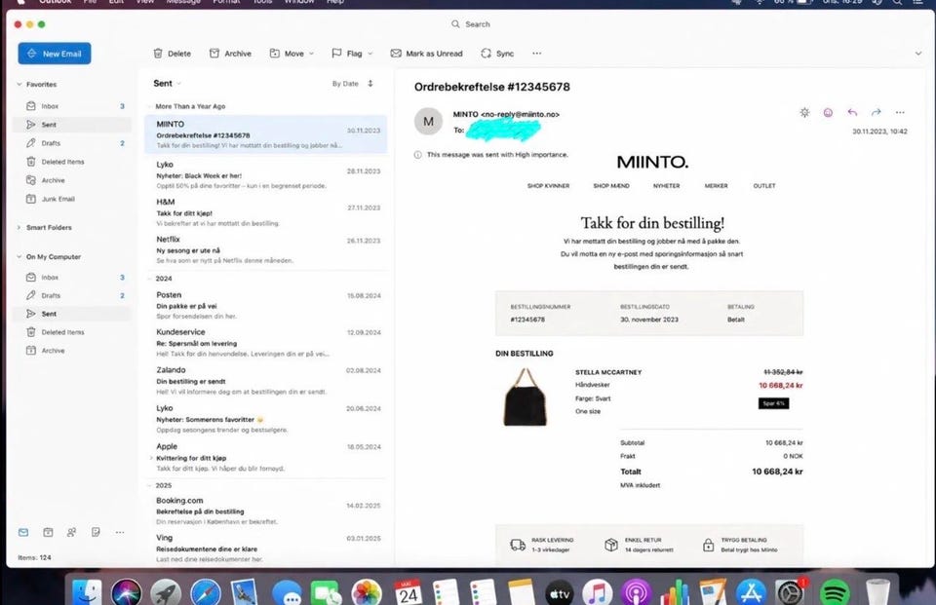Open the Kundeservice Re: Spørsmål email
This screenshot has width=936, height=605.
point(266,343)
